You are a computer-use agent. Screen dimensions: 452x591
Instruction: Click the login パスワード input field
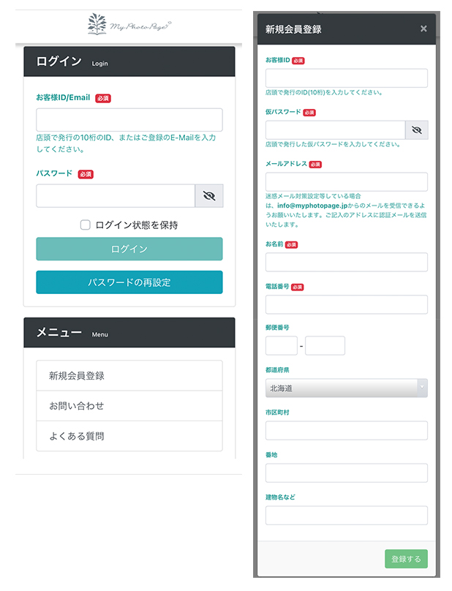tap(116, 196)
